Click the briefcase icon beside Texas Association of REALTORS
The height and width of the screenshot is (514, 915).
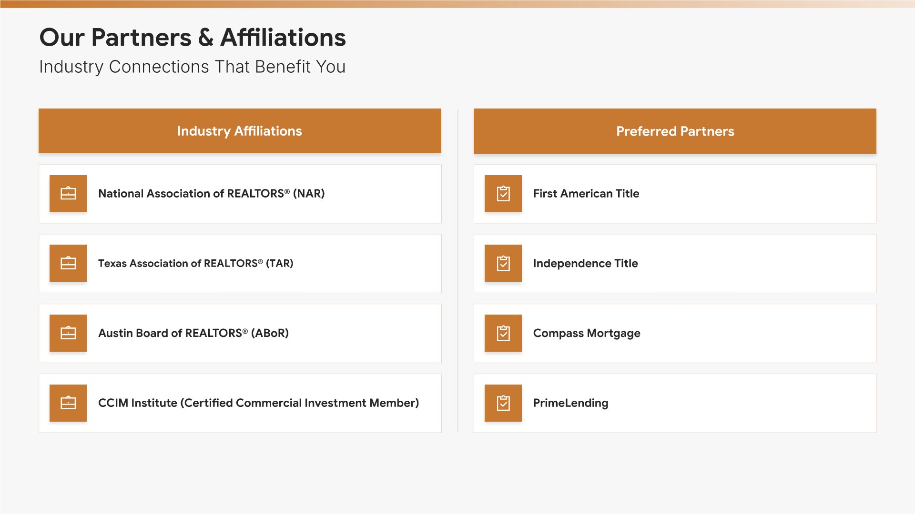click(68, 263)
